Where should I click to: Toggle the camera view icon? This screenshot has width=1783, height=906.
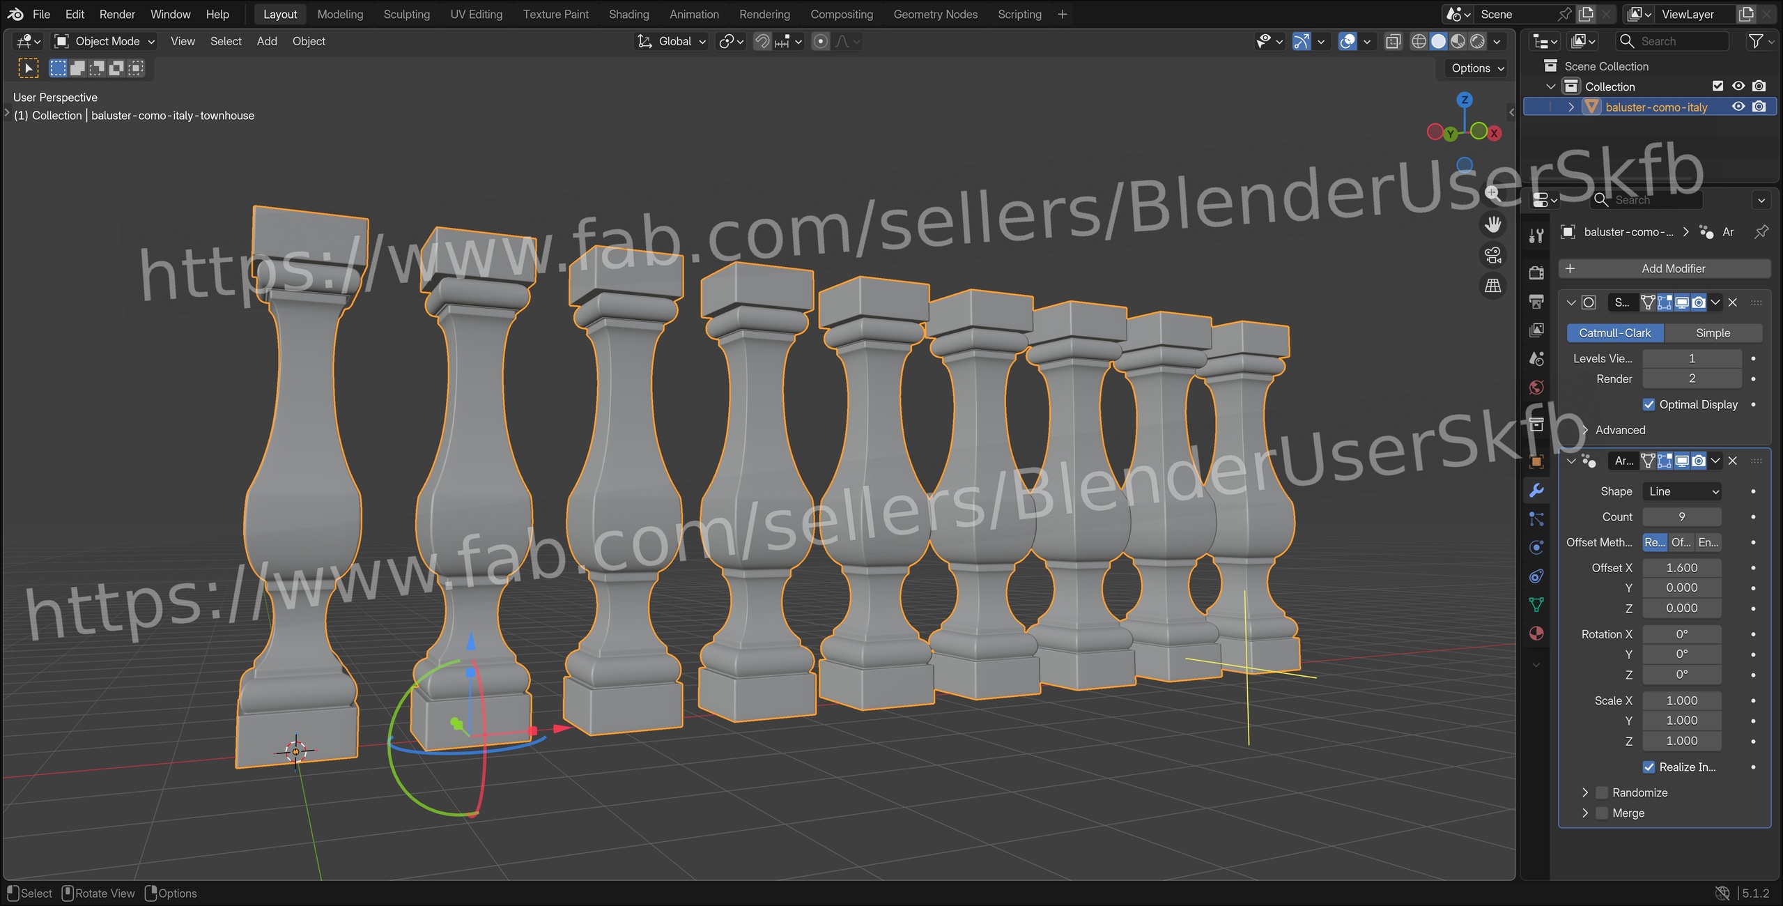click(1492, 255)
